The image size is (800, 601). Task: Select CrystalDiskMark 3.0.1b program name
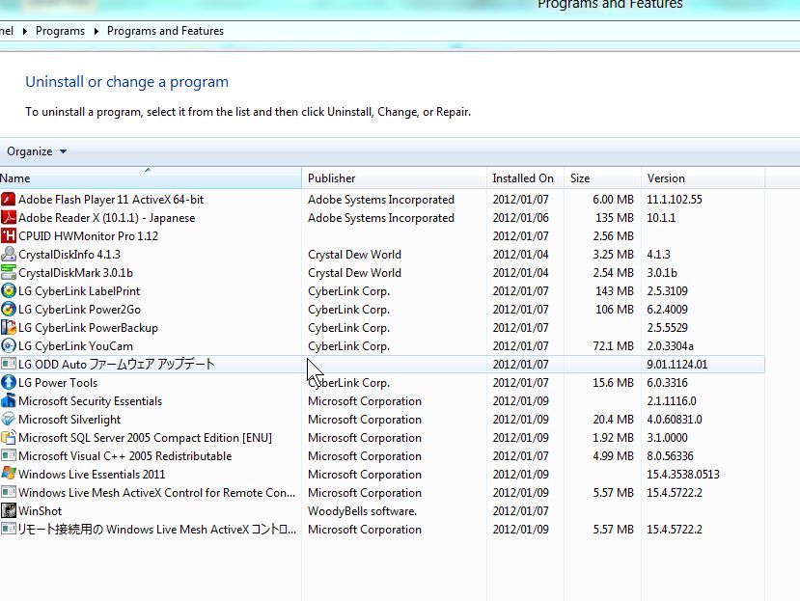click(x=75, y=273)
